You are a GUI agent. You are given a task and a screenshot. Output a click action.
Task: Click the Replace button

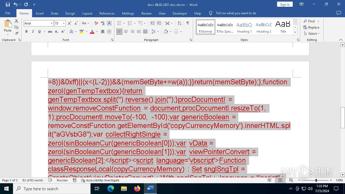click(x=311, y=27)
